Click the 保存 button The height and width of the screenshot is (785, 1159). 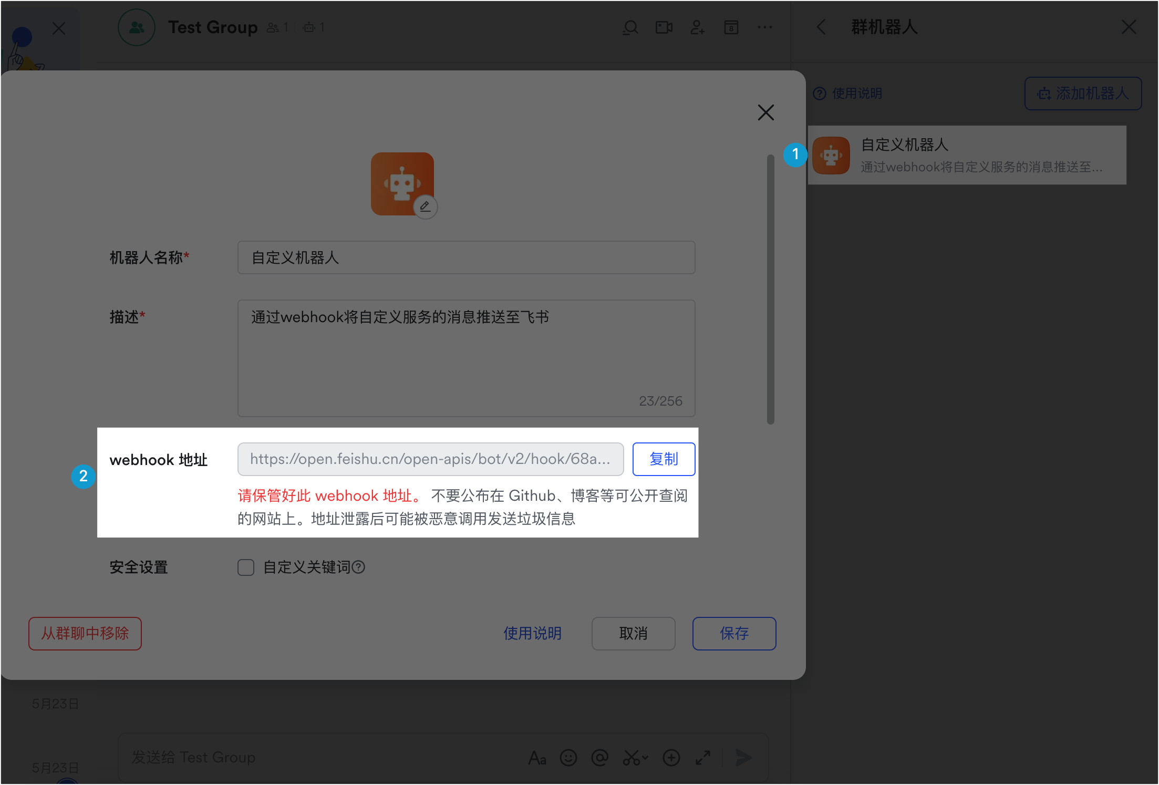coord(734,634)
